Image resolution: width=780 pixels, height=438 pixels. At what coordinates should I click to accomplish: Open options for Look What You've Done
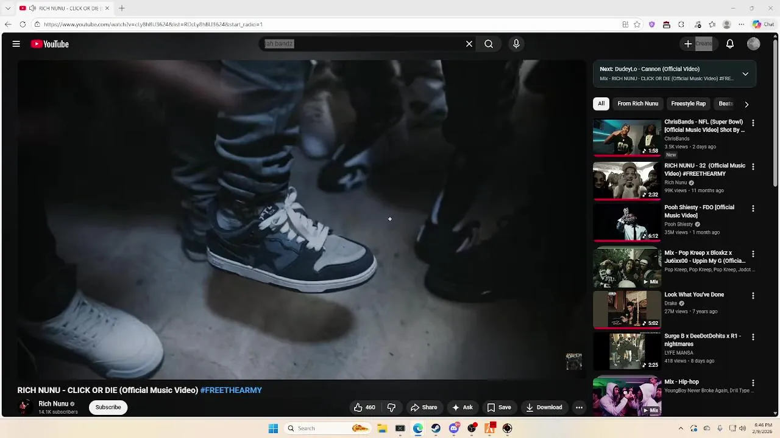point(753,296)
